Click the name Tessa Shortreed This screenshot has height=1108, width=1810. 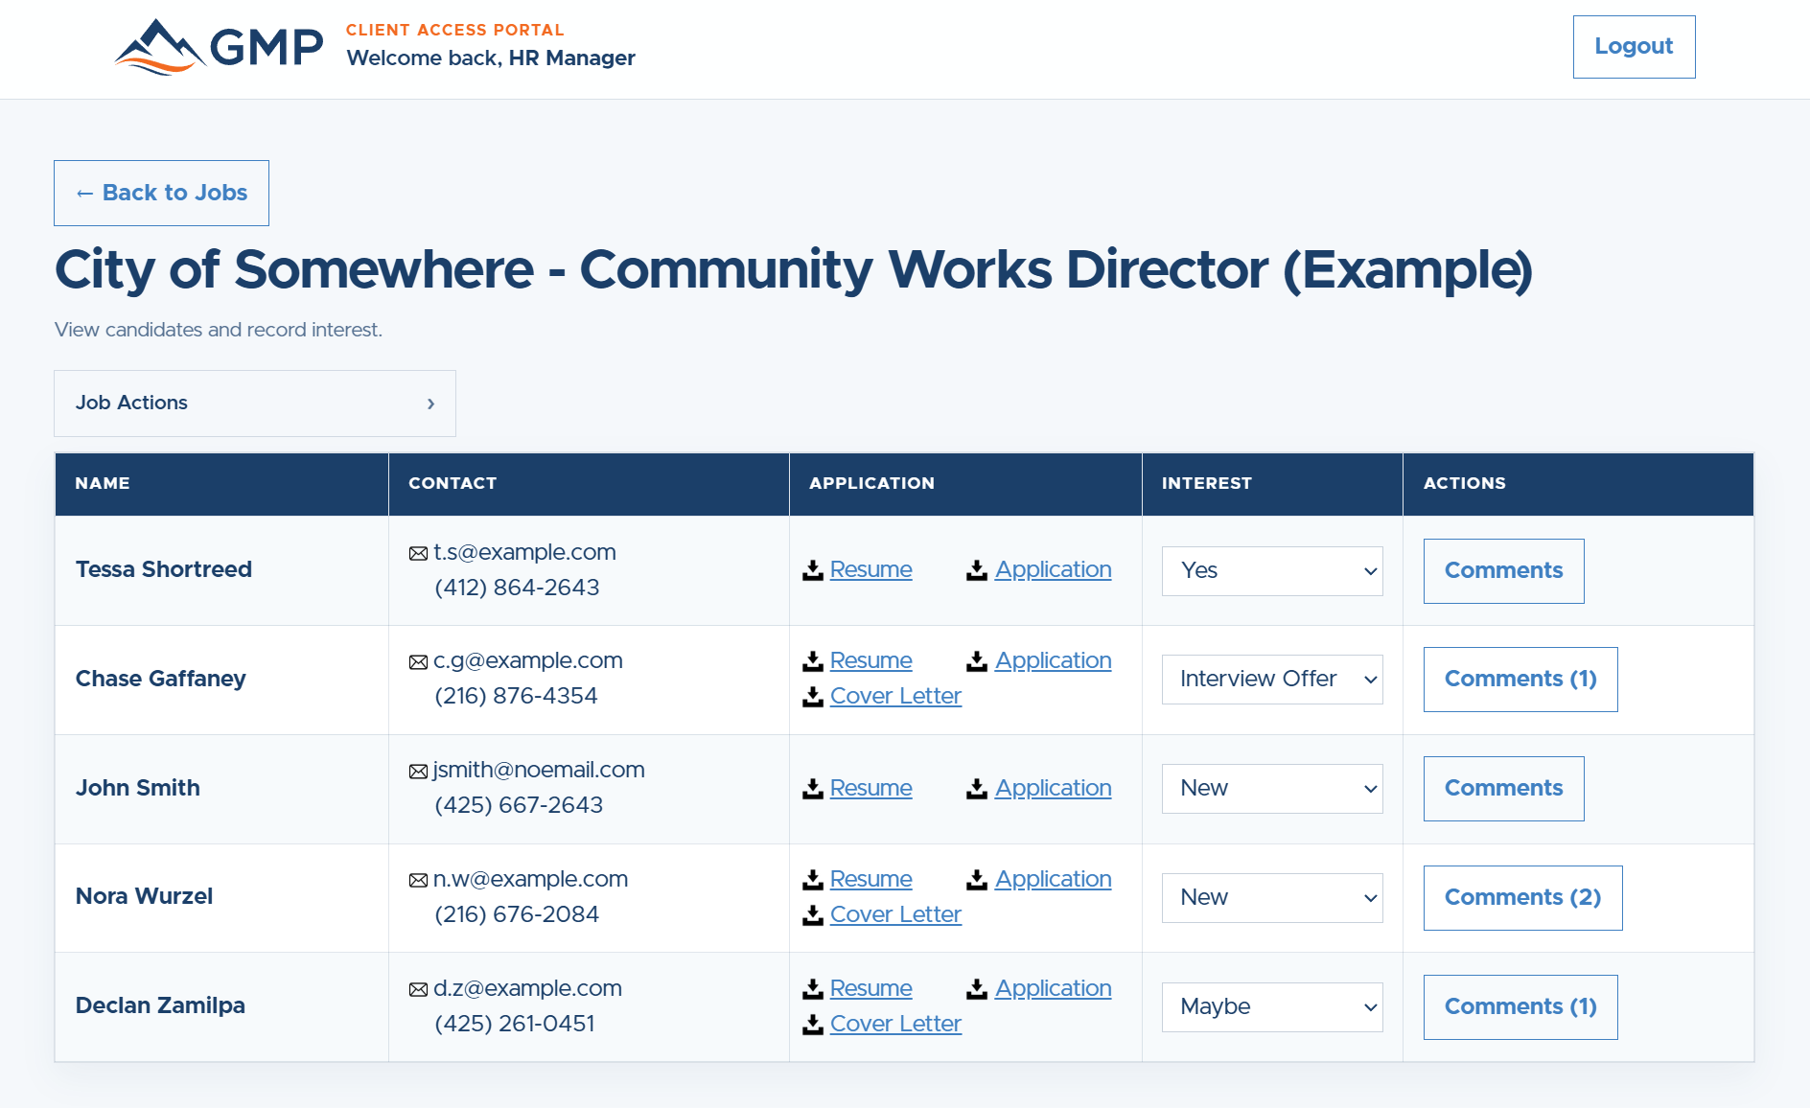click(x=164, y=570)
